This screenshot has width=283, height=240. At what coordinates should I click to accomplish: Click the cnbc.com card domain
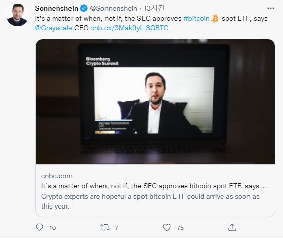pos(56,176)
